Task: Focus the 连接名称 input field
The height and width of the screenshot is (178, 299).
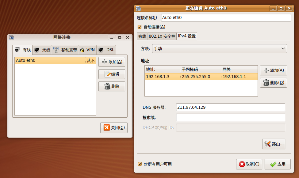Action: 226,17
